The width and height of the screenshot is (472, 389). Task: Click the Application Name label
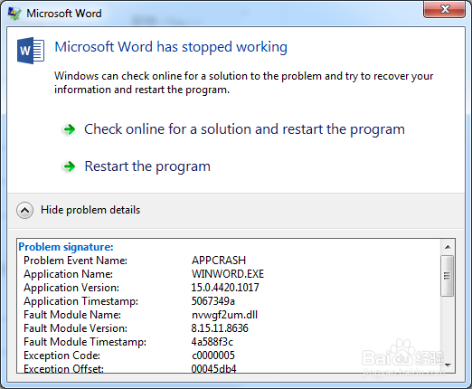point(68,274)
